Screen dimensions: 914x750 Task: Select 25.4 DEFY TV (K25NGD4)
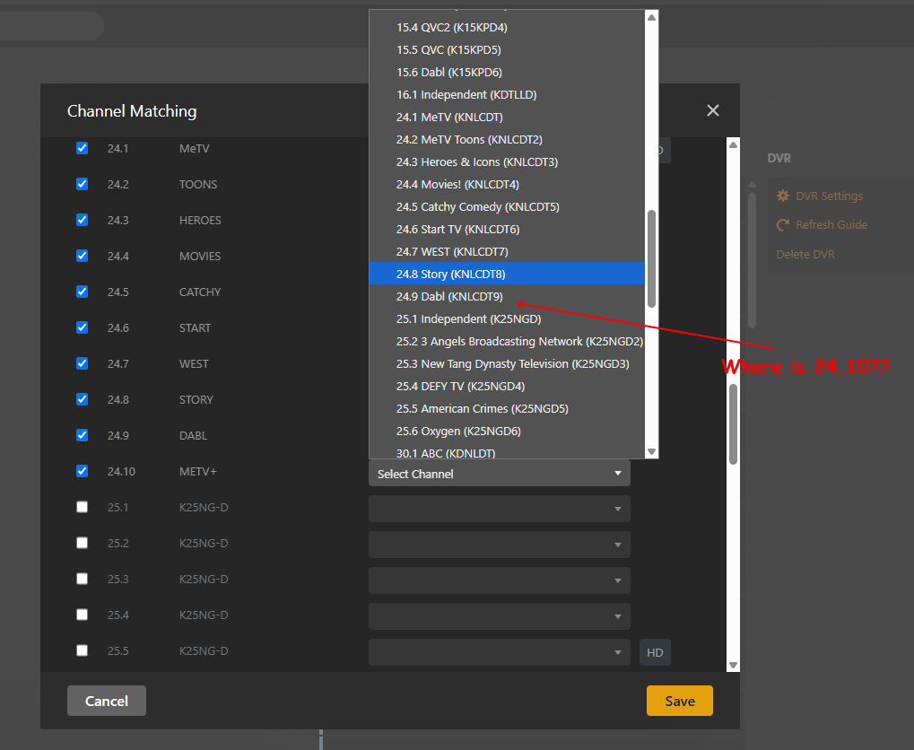point(507,387)
